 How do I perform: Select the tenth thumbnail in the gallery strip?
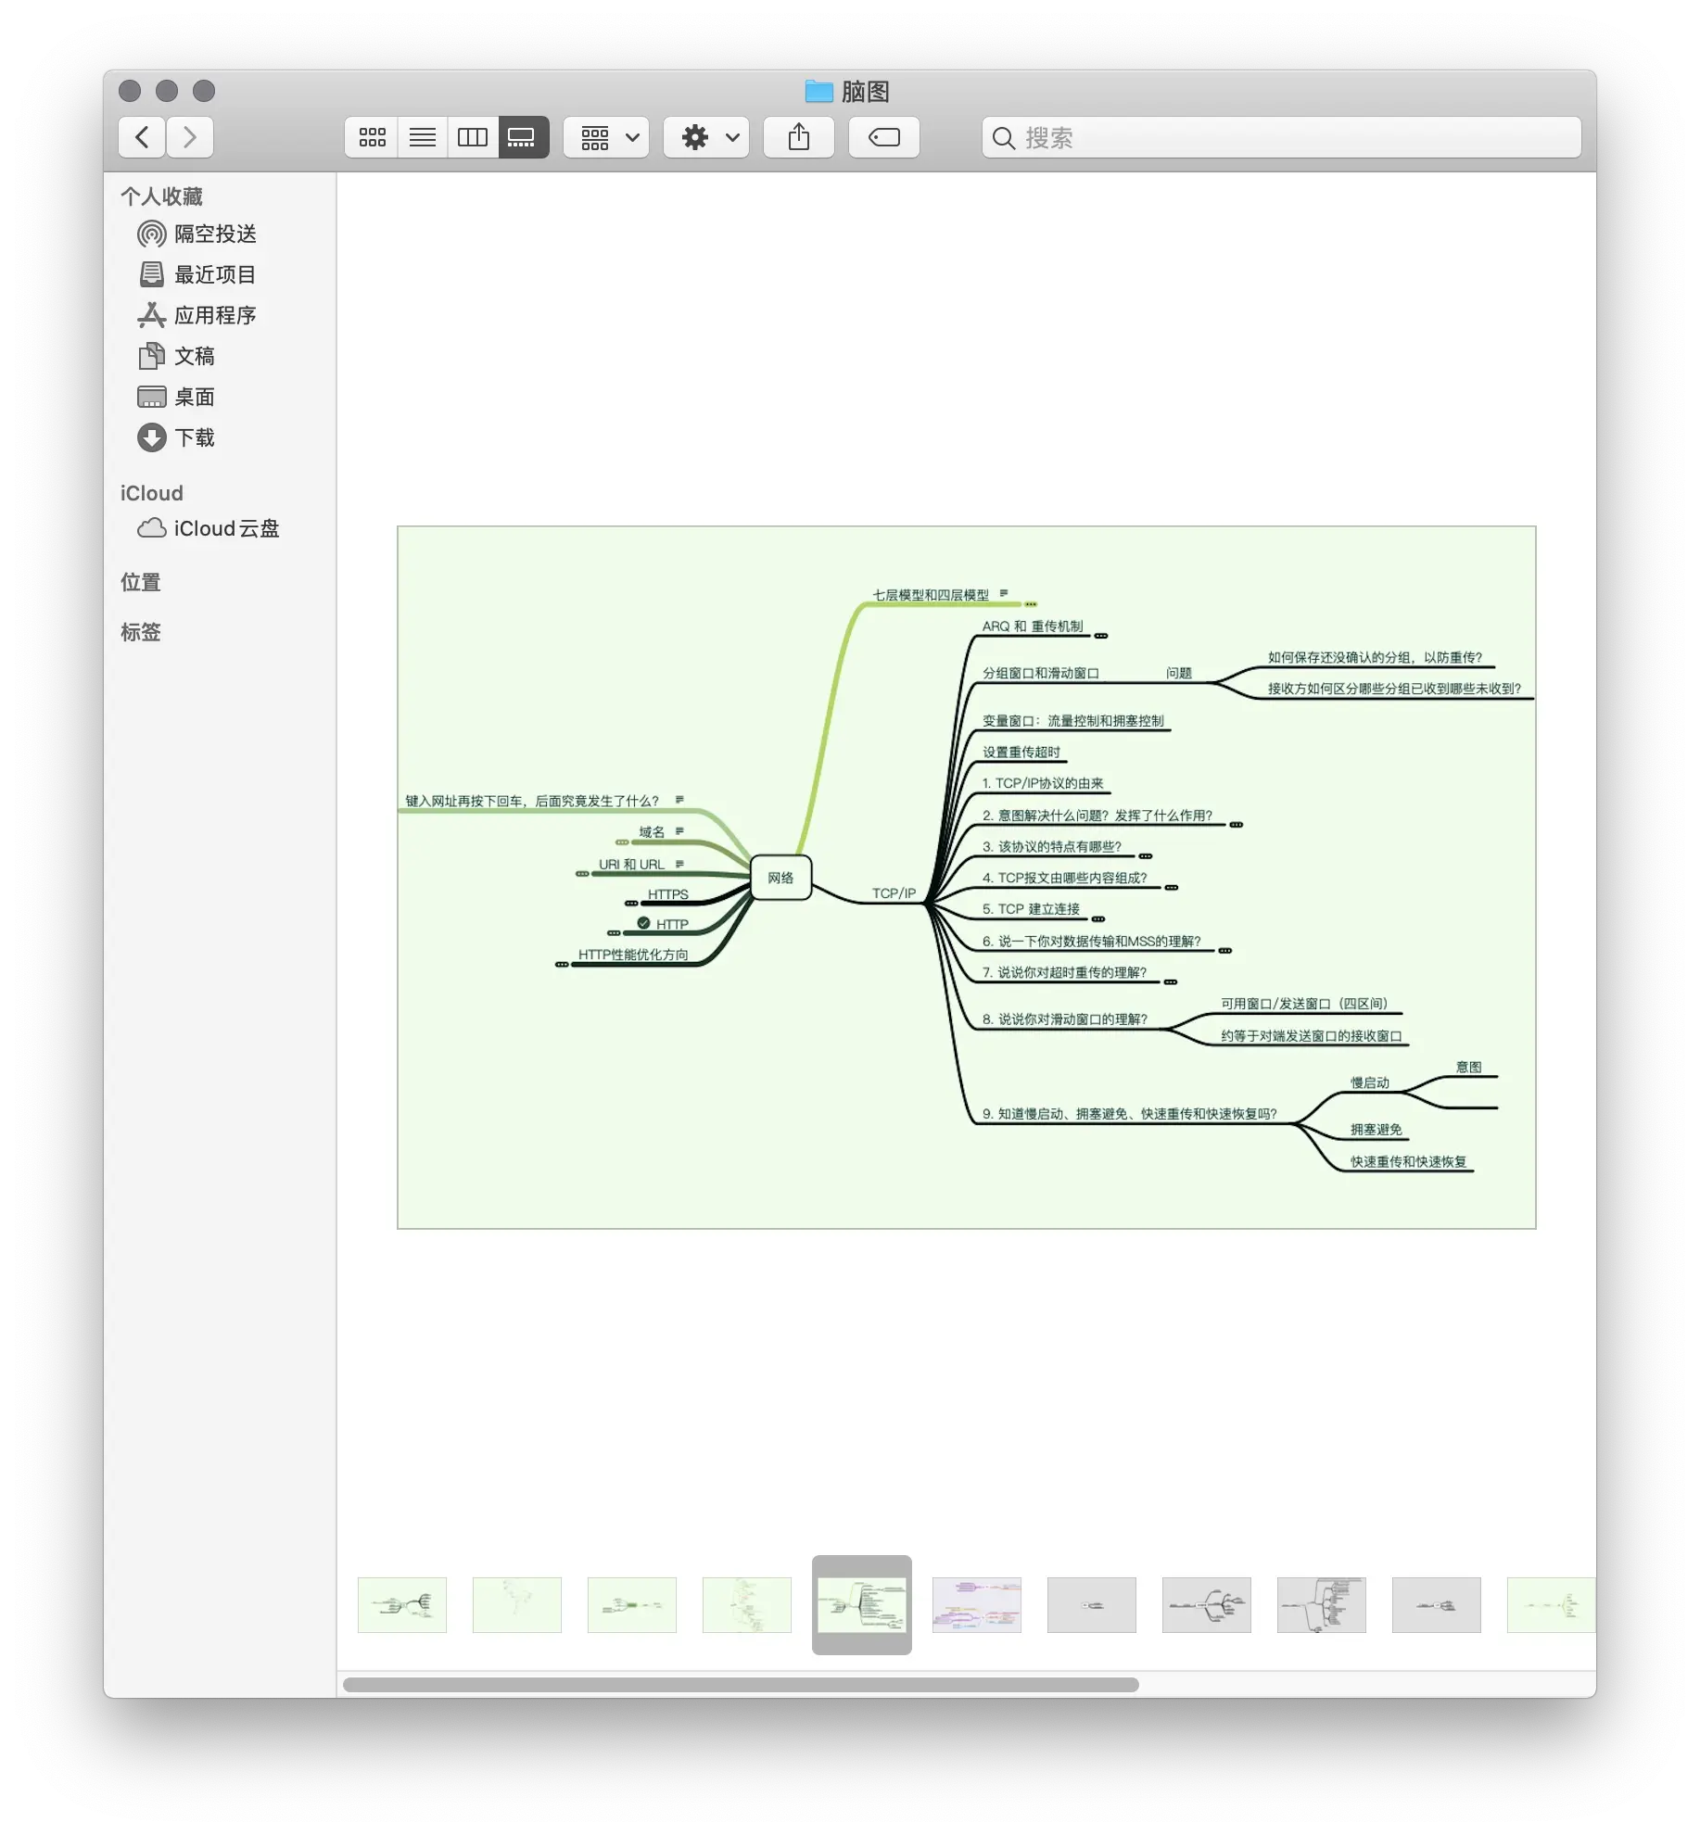[1437, 1604]
